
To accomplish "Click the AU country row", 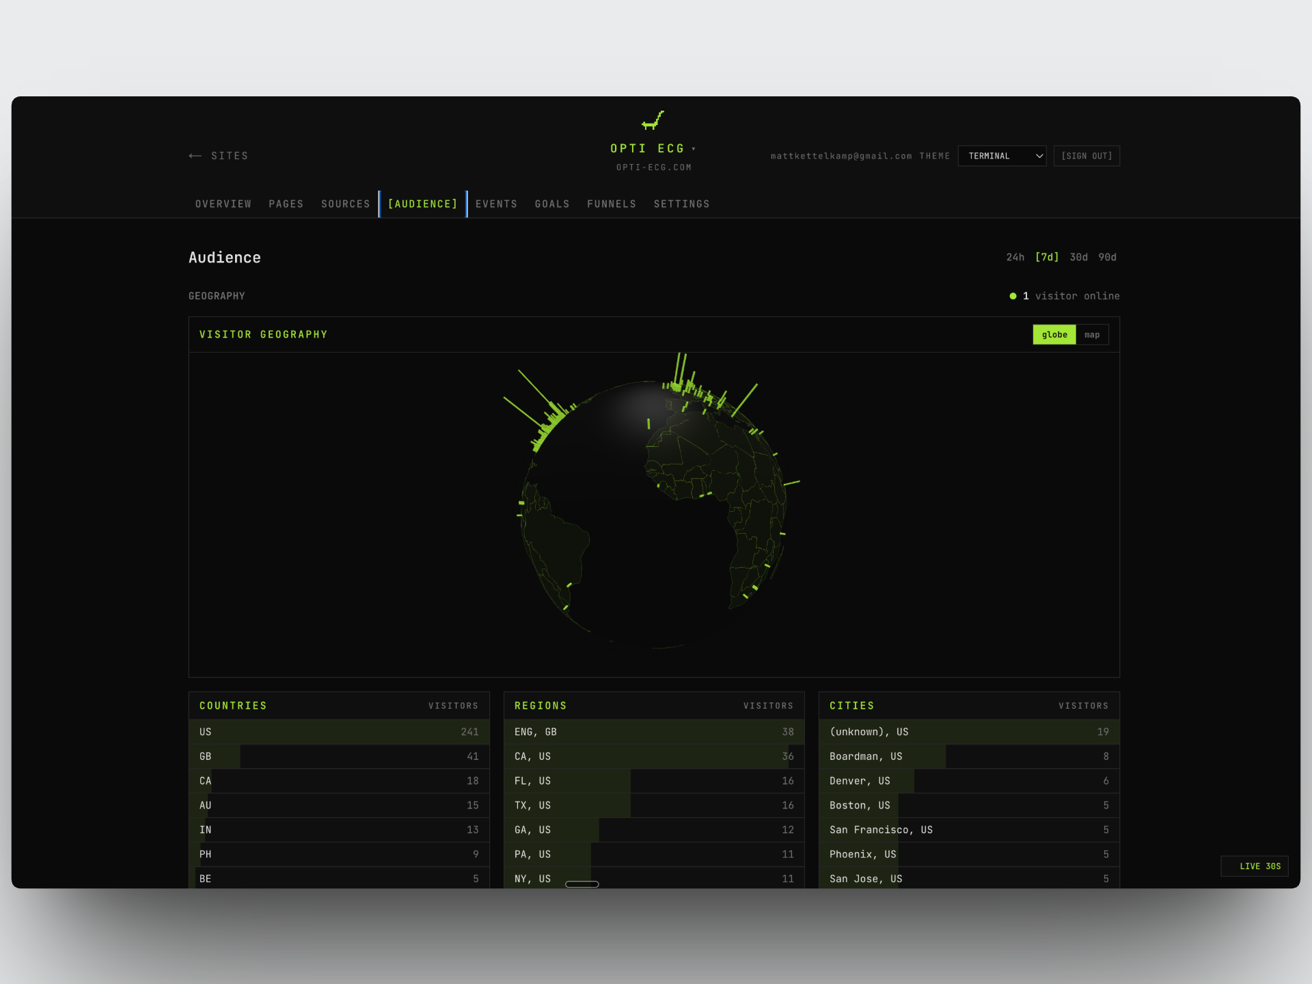I will point(339,806).
